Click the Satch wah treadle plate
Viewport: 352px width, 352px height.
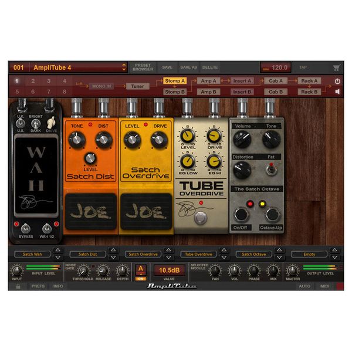[x=36, y=175]
